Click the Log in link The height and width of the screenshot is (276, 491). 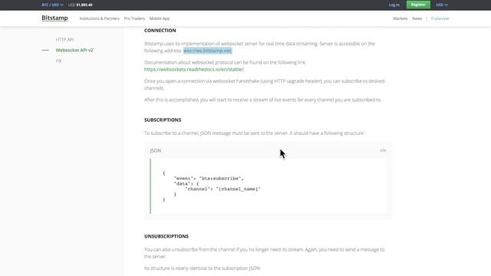point(394,5)
